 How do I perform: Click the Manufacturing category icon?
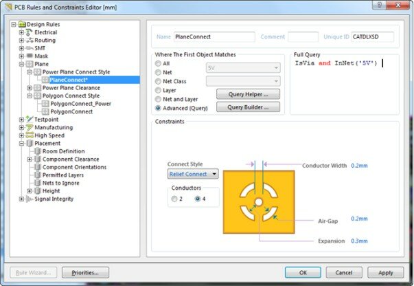coord(30,128)
